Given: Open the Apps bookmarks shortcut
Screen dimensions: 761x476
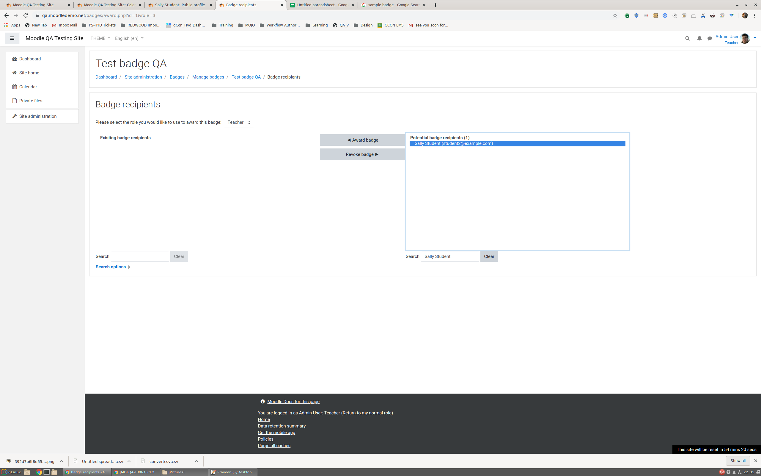Looking at the screenshot, I should (12, 25).
